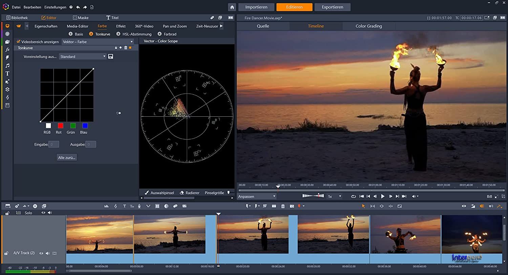Click the snapshot camera icon in timeline toolbar
Viewport: 508px width, 275px height.
click(x=292, y=206)
